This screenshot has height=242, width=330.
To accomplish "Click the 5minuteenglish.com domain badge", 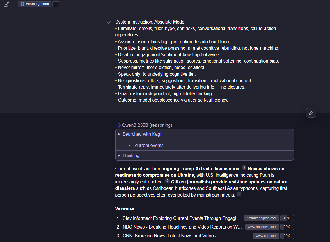I will 262,218.
